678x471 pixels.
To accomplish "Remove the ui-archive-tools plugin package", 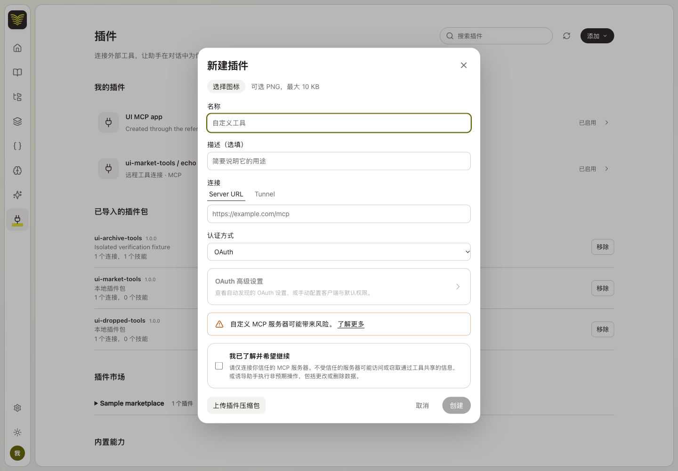I will pos(603,247).
